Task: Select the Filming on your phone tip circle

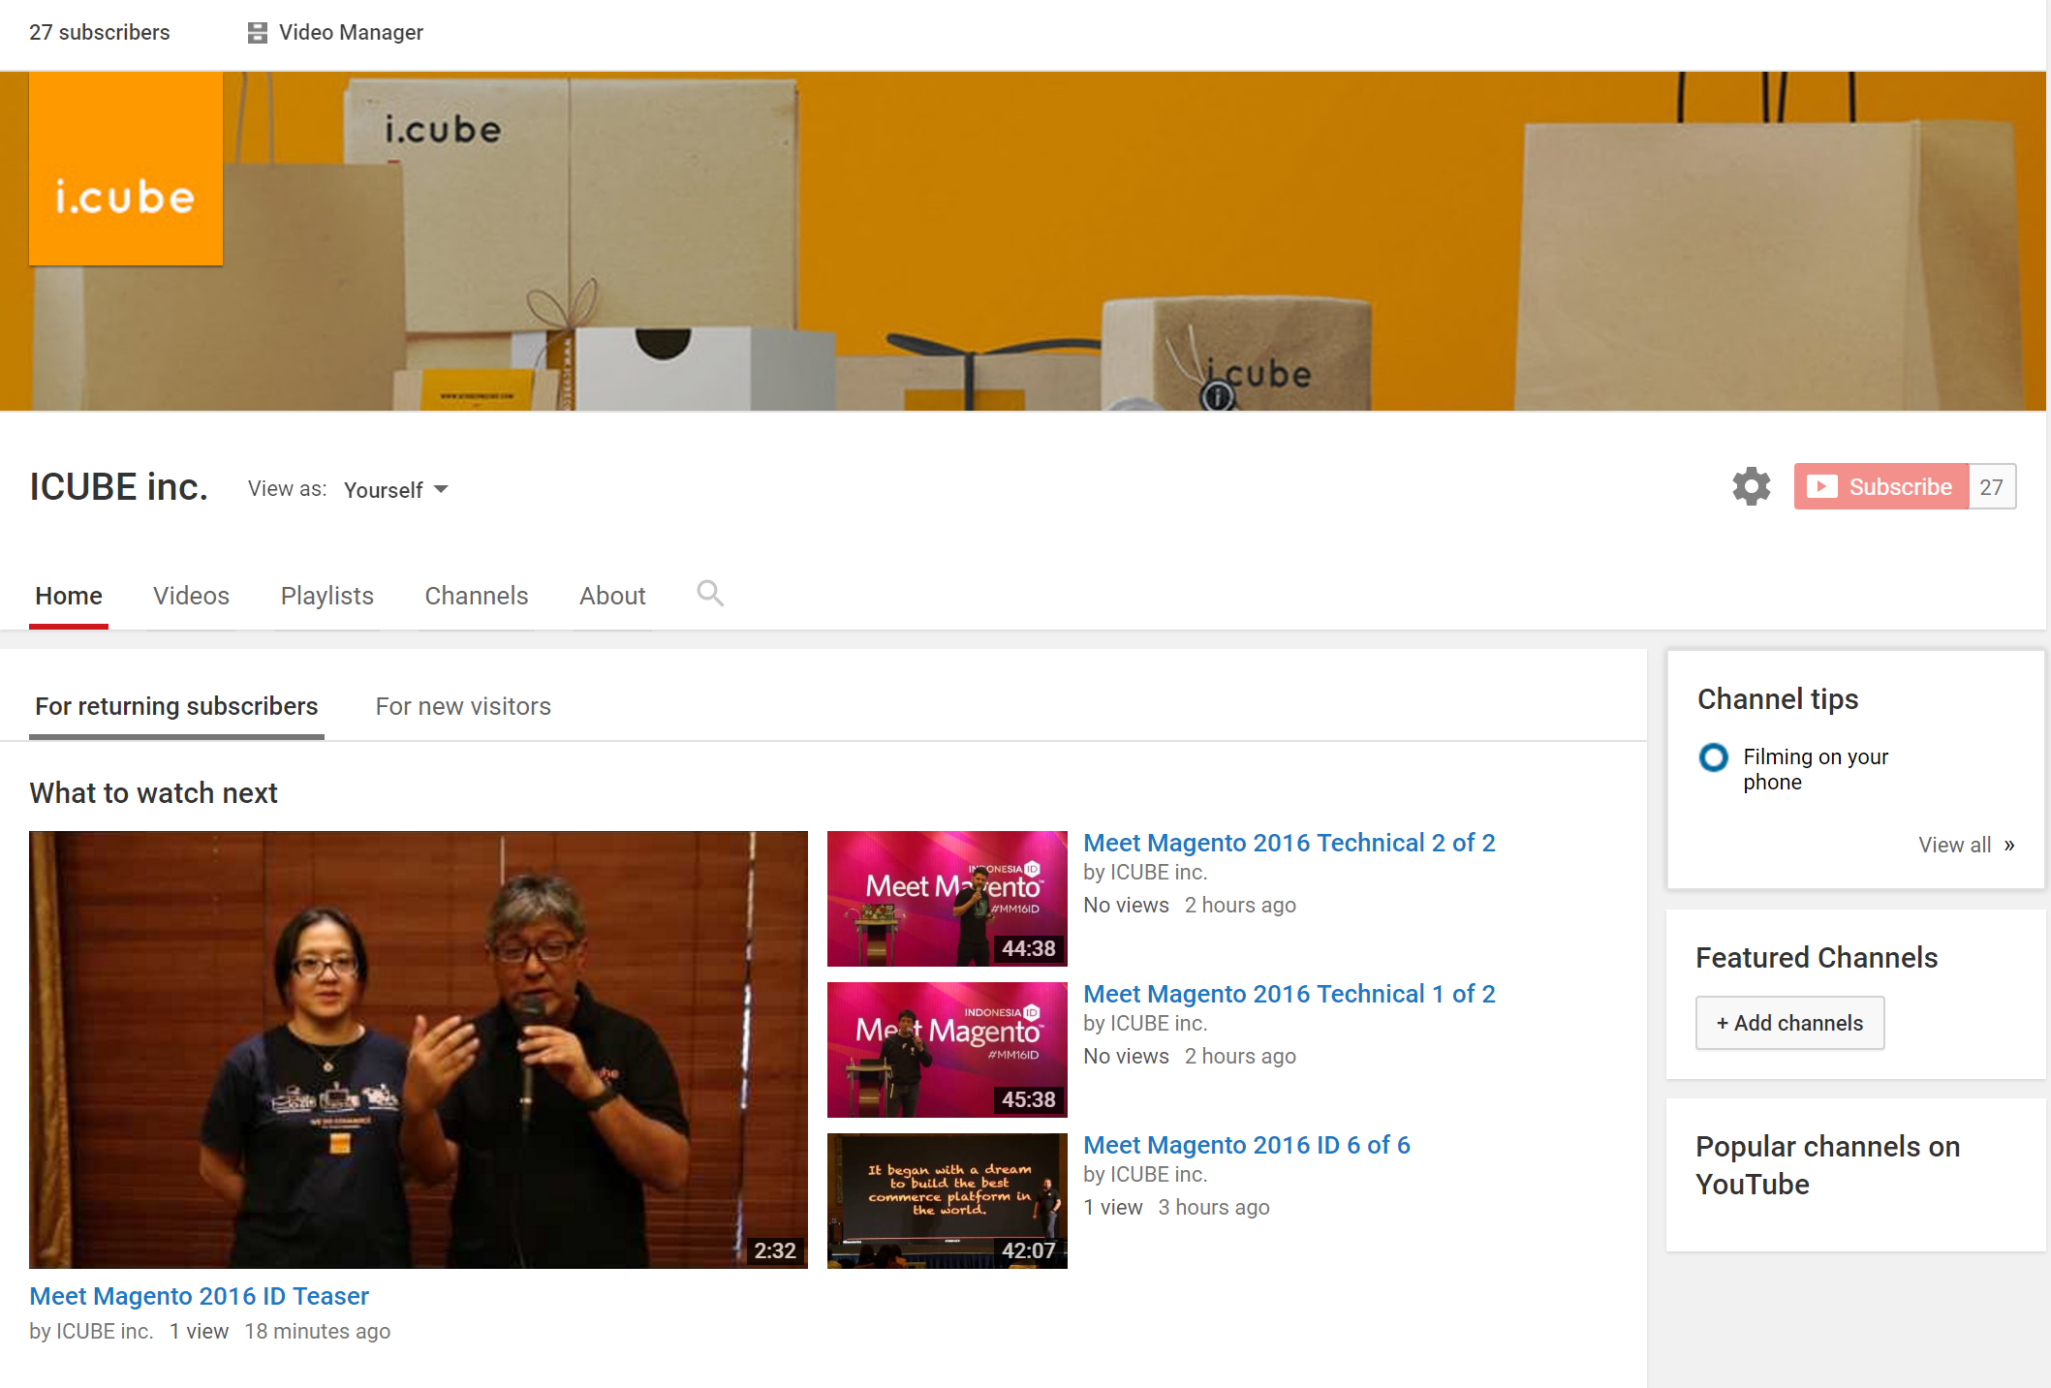Action: click(x=1713, y=756)
